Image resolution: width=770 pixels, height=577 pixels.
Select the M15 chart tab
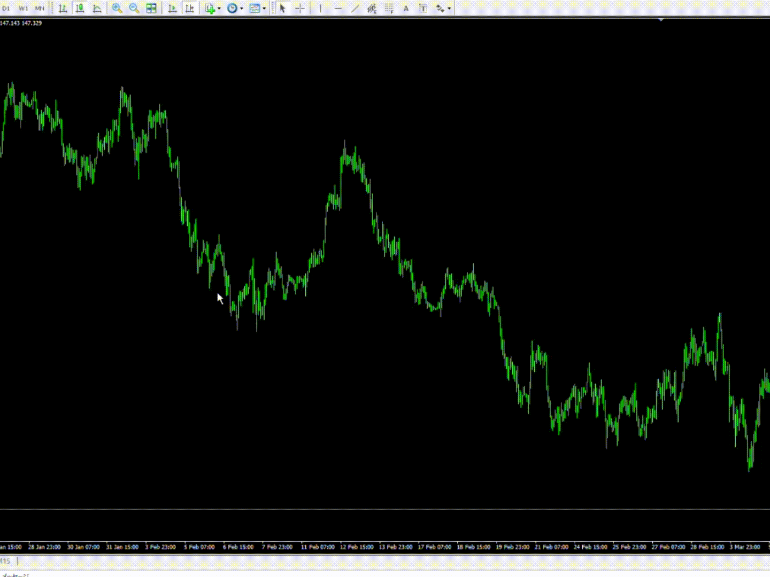(5, 561)
